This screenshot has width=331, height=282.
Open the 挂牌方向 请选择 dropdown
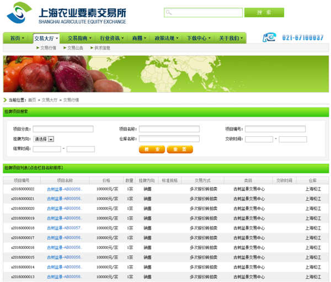pos(51,139)
